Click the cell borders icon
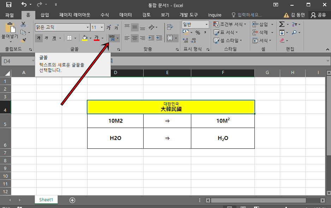 pyautogui.click(x=69, y=38)
